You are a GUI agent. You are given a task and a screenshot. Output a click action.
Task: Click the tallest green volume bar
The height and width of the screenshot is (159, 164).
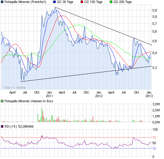[x=42, y=115]
